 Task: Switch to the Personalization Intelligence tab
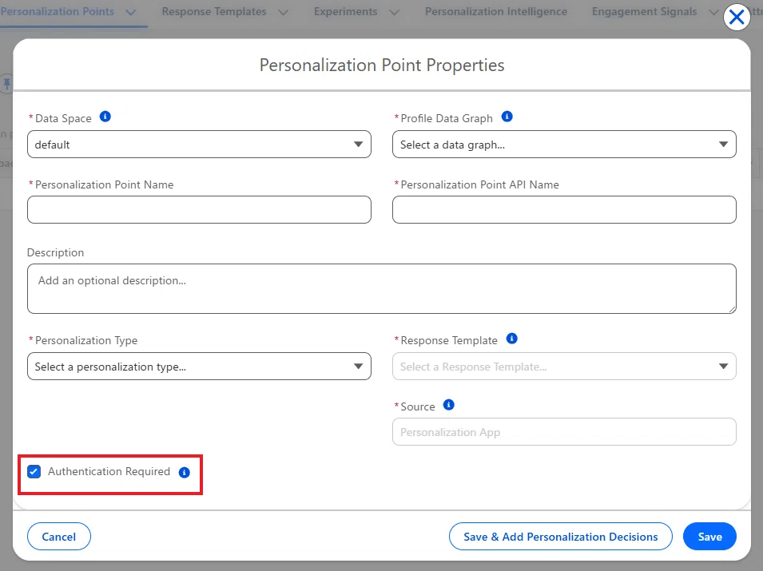click(496, 12)
